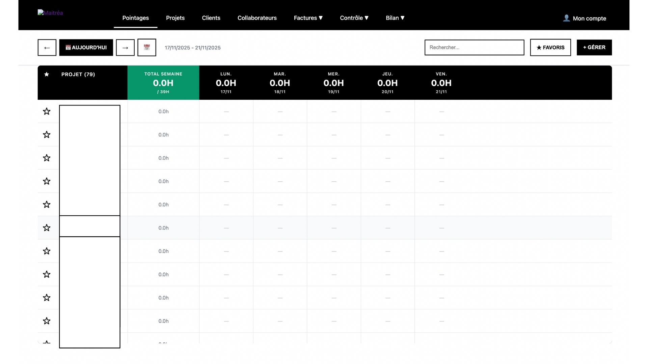
Task: Switch to the Projets tab
Action: coord(175,18)
